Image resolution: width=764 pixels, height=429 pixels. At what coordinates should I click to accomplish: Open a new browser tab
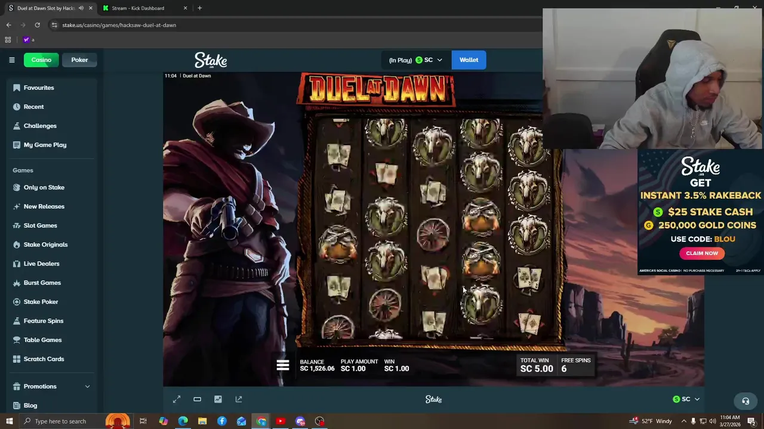coord(199,8)
